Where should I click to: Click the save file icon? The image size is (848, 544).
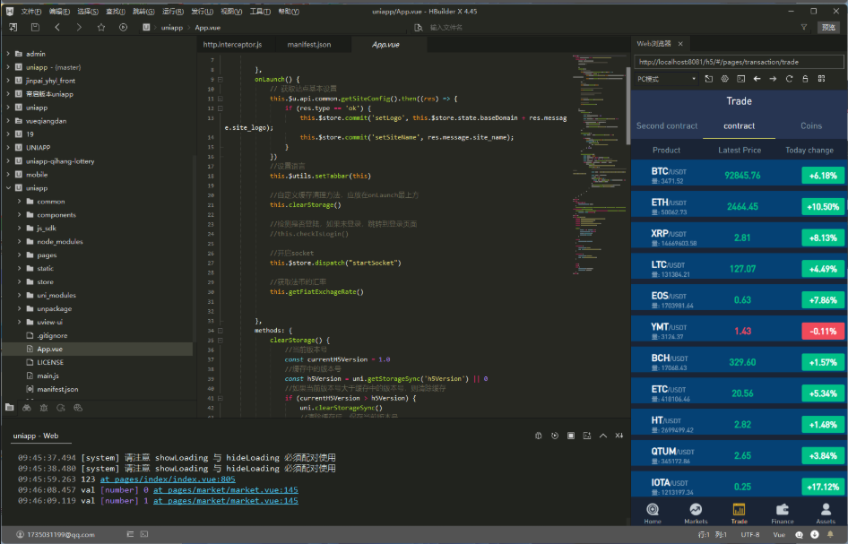click(x=35, y=27)
